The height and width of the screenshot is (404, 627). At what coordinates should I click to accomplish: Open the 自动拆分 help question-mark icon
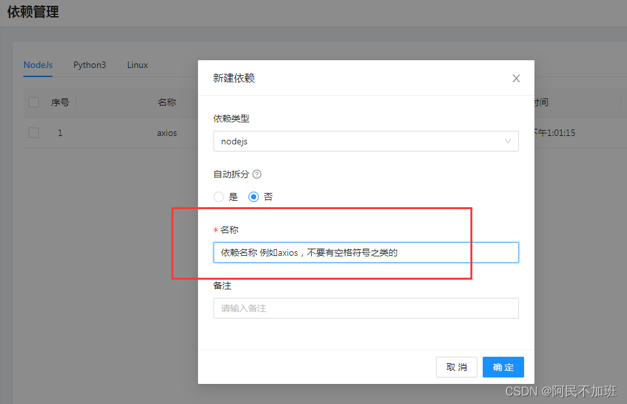[x=257, y=174]
